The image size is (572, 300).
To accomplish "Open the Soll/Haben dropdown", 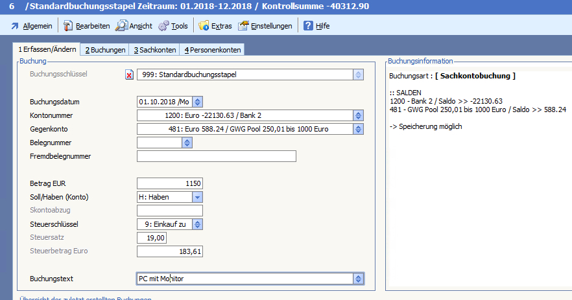I will click(198, 197).
